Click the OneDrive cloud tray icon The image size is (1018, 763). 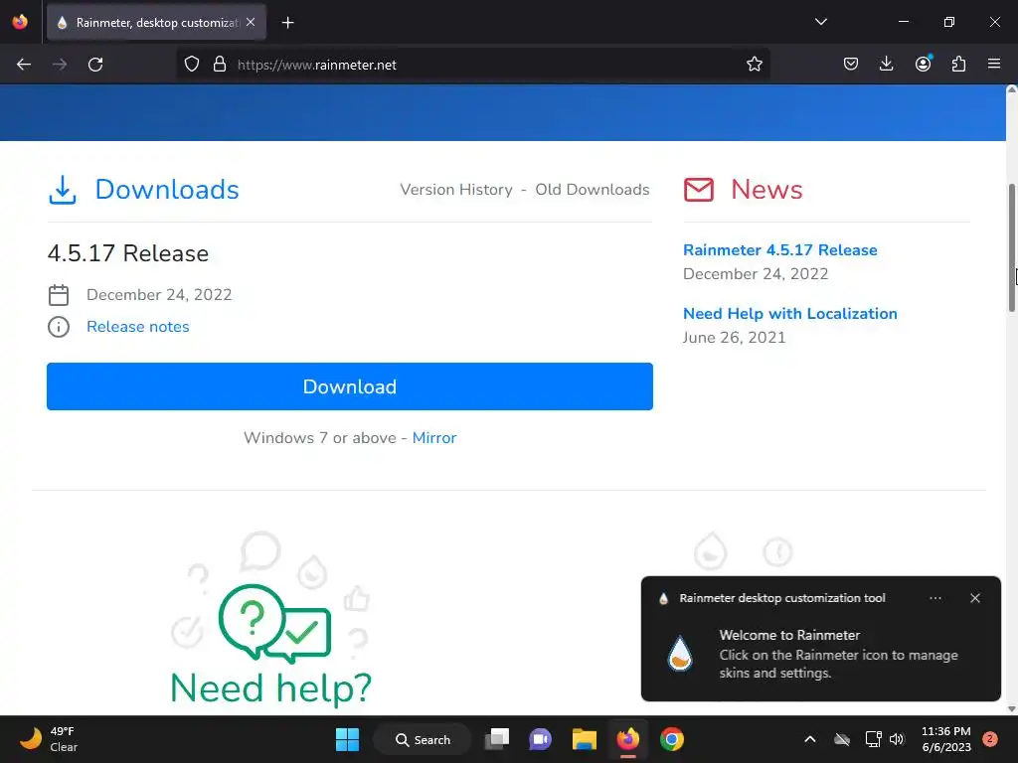coord(841,739)
